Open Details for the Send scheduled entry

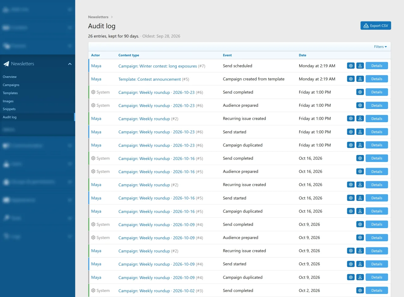click(x=377, y=66)
